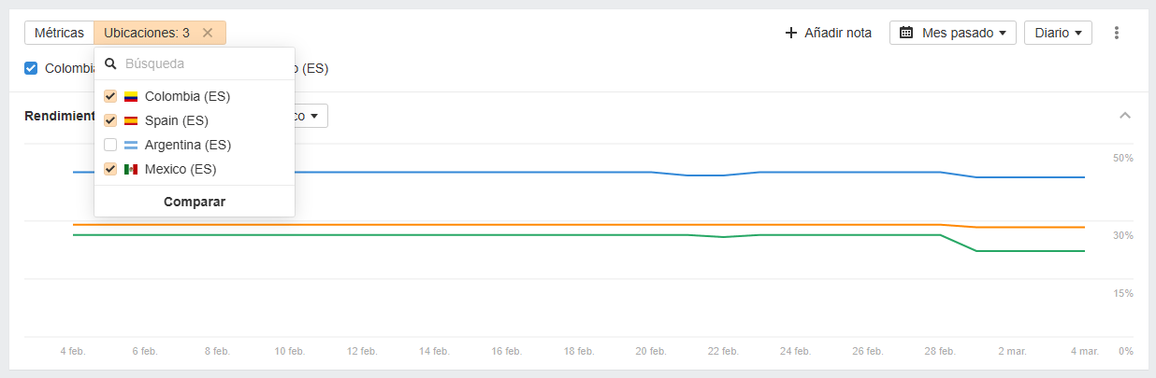Click the Argentina flag icon
Image resolution: width=1156 pixels, height=378 pixels.
point(131,145)
